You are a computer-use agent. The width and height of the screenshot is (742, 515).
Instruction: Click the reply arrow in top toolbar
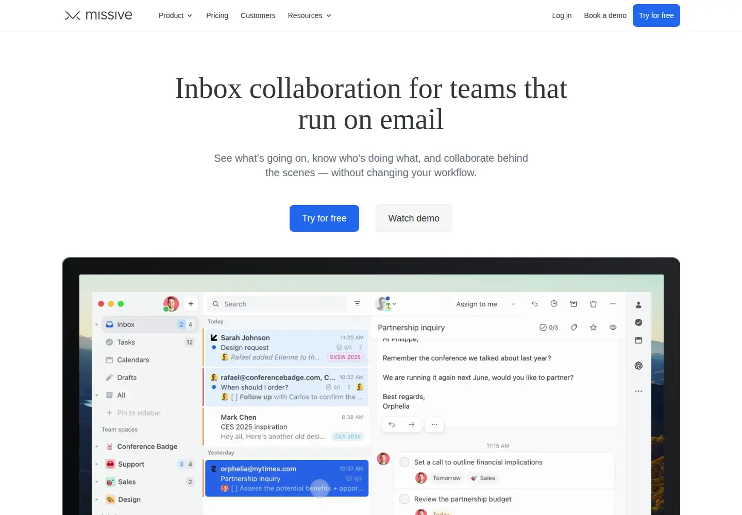534,304
